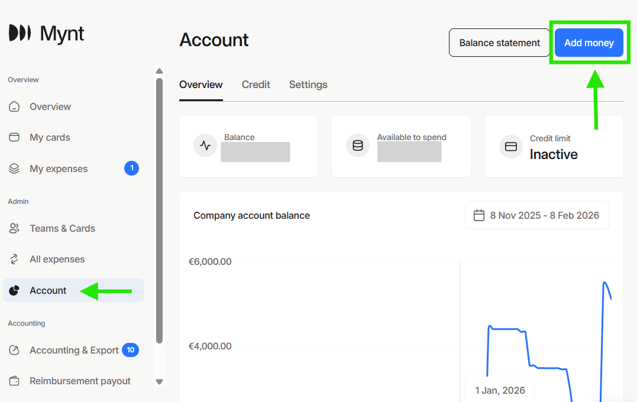
Task: Click the Credit limit card icon
Action: 510,147
